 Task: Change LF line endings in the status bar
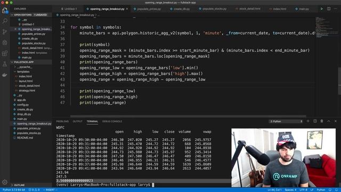(312, 190)
